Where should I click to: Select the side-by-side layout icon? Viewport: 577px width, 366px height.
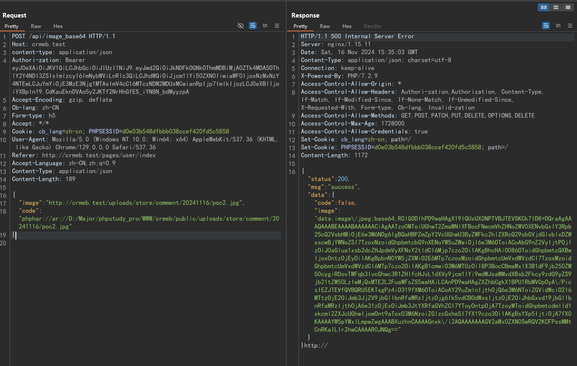pyautogui.click(x=544, y=7)
